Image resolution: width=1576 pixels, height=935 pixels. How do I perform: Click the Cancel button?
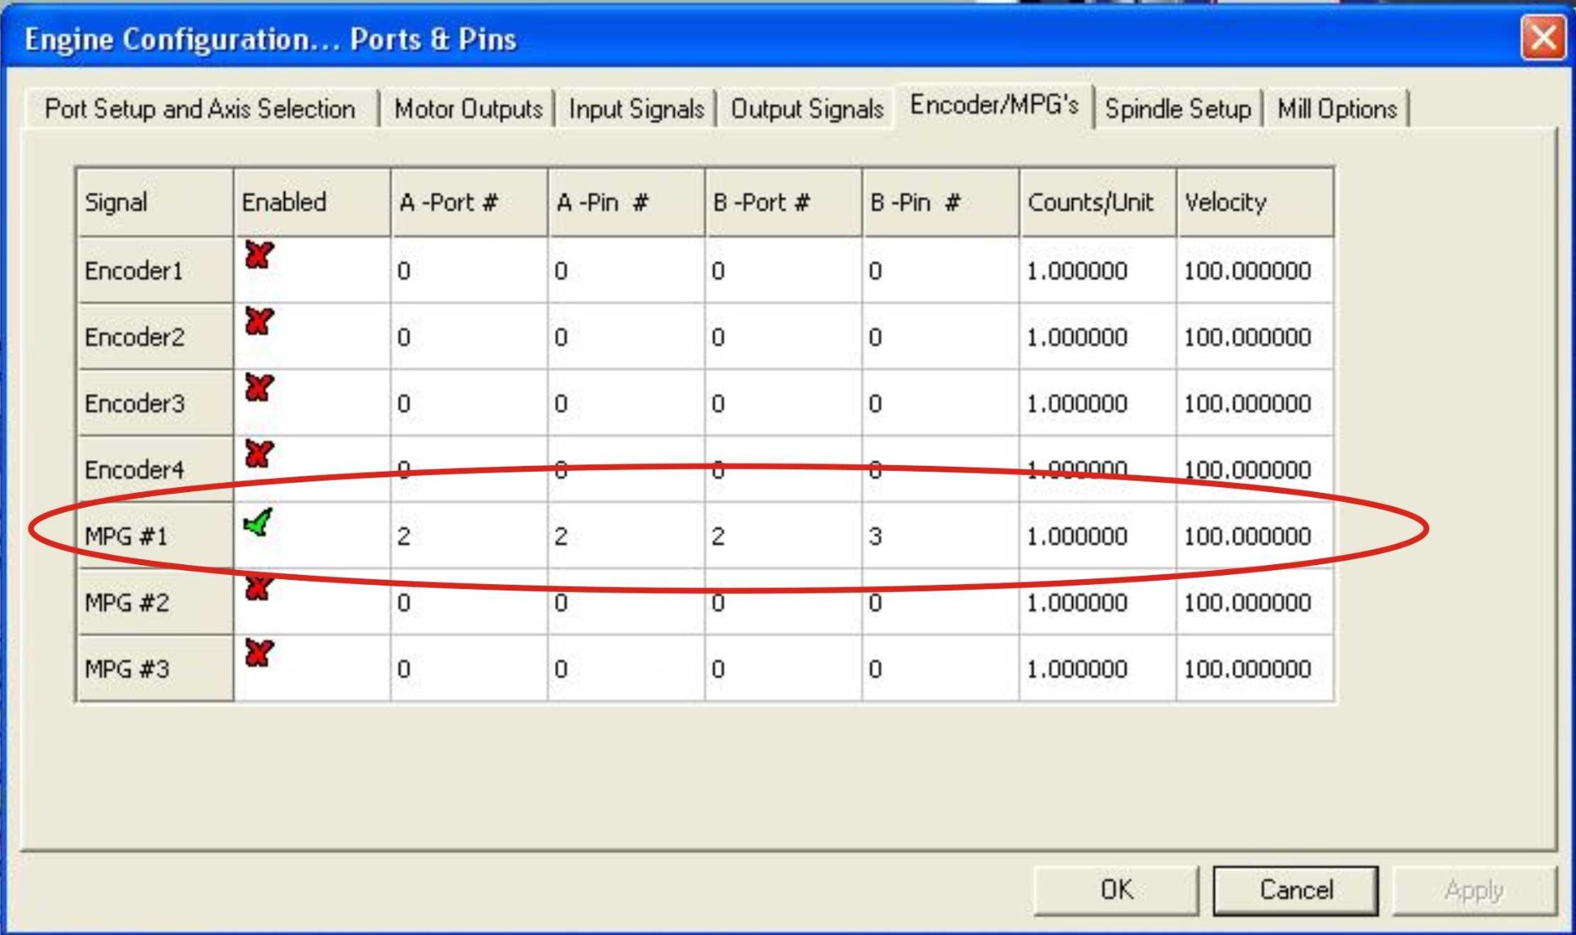coord(1295,889)
